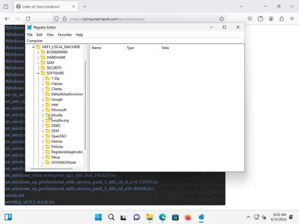The height and width of the screenshot is (224, 299).
Task: Open win98qi_v0.9.3_stock.iso link
Action: tap(30, 202)
